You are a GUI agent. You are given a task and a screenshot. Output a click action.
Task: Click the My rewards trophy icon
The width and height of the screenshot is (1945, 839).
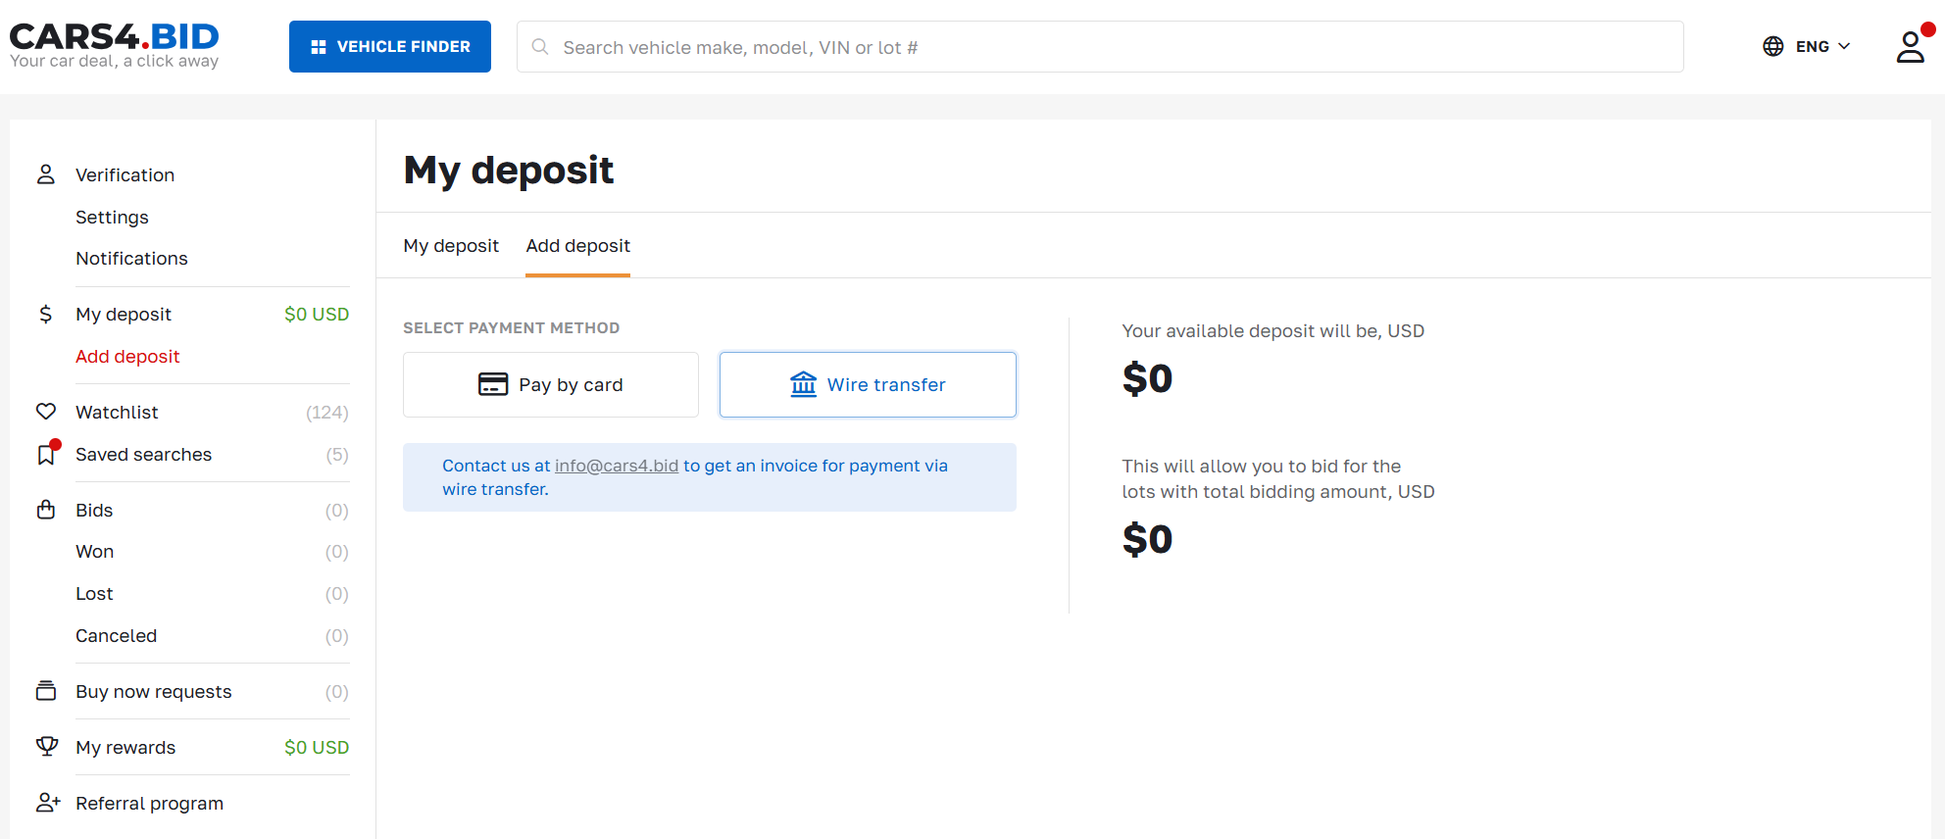[46, 747]
